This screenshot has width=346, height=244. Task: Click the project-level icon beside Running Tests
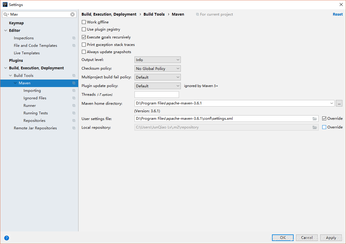click(x=74, y=113)
